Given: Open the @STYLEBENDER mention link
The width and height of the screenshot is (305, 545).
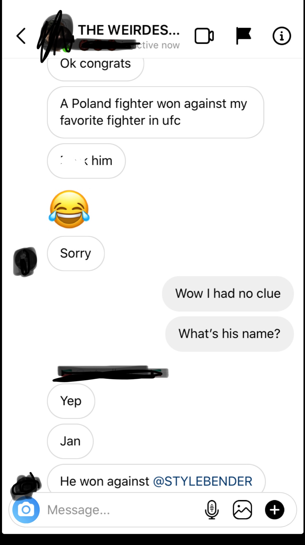Looking at the screenshot, I should coord(203,481).
